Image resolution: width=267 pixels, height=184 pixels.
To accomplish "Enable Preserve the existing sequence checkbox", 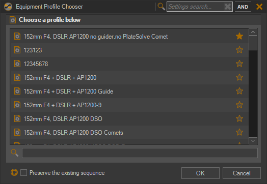I will (x=23, y=173).
